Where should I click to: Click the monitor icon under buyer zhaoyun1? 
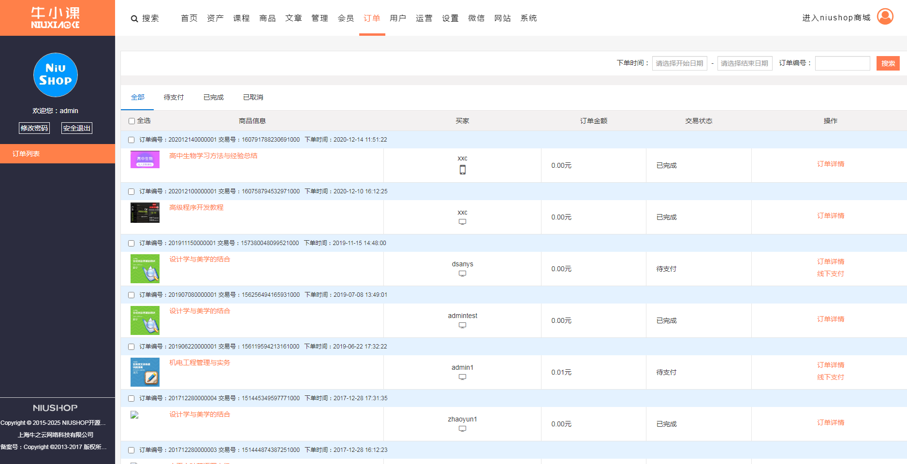(462, 429)
